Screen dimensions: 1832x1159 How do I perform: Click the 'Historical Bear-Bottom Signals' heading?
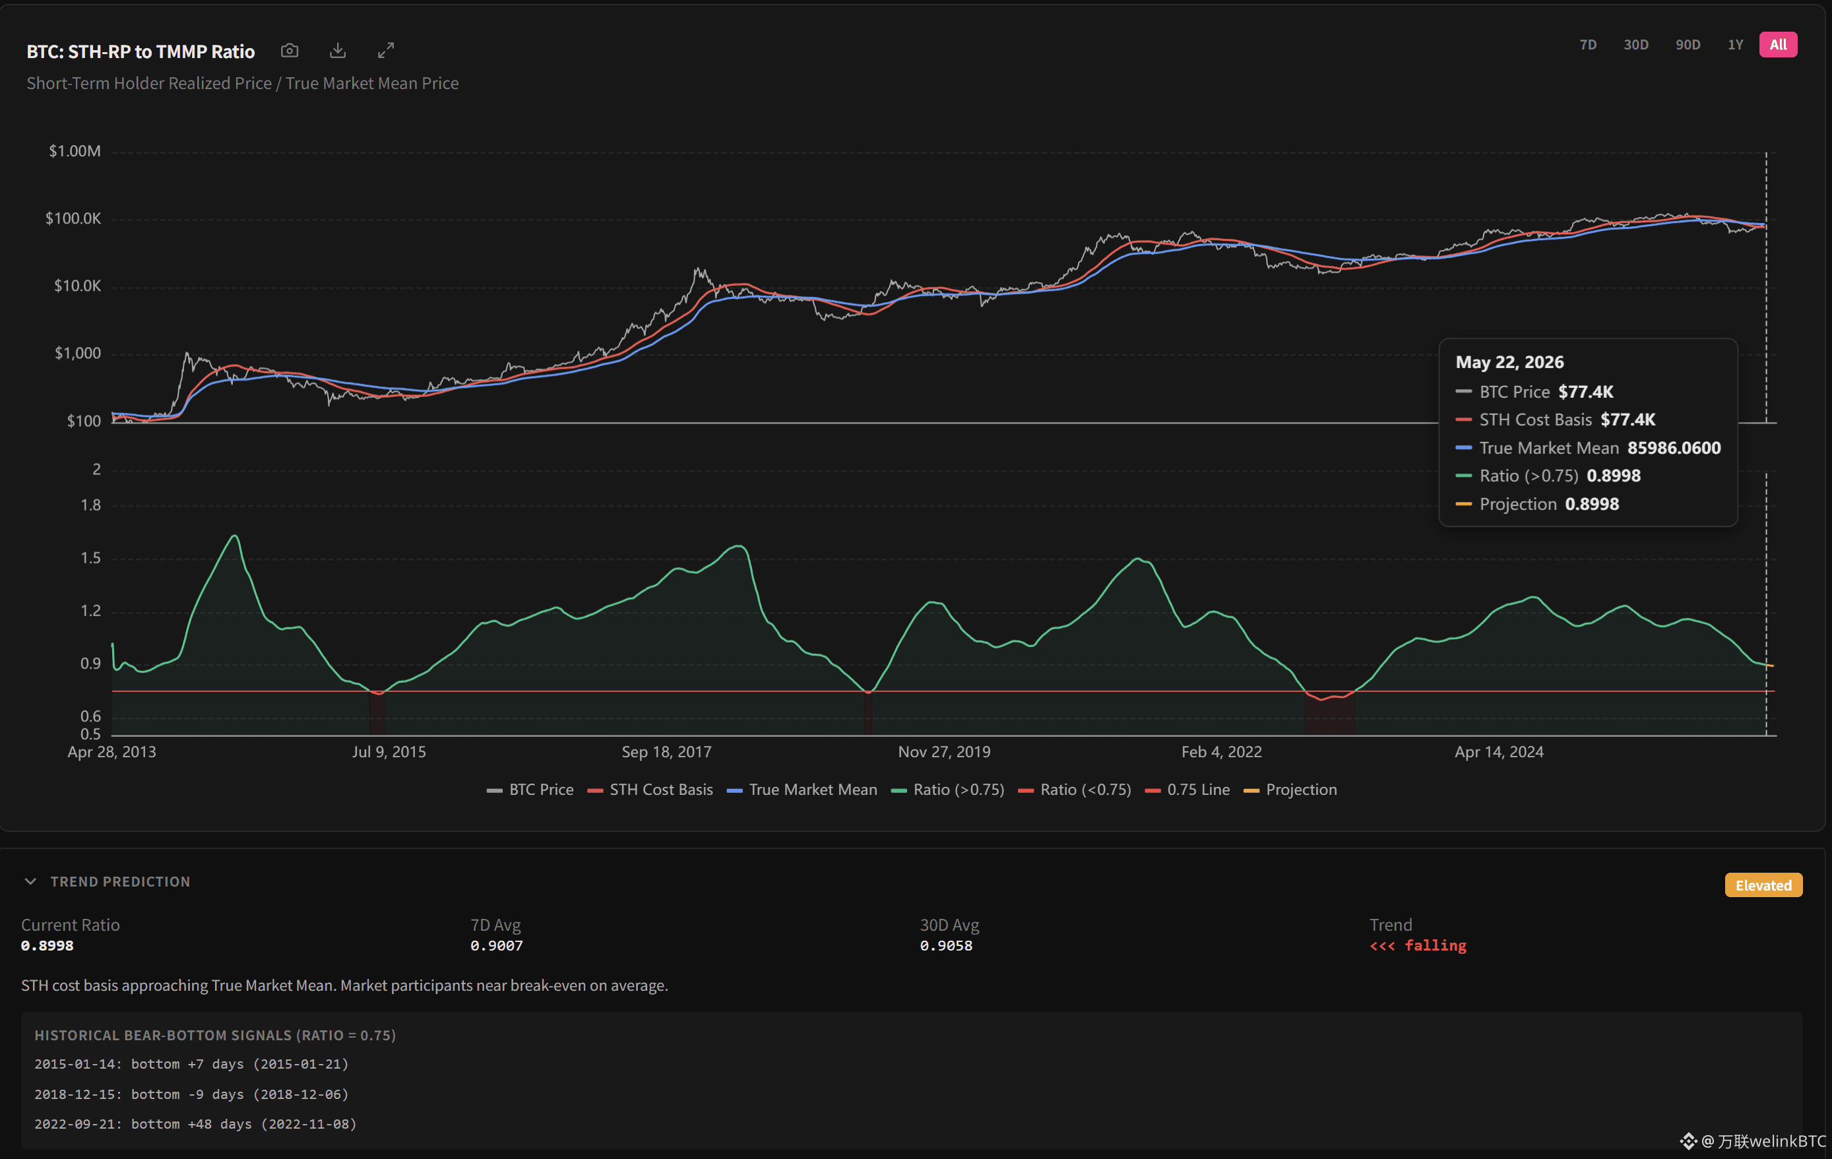(215, 1036)
